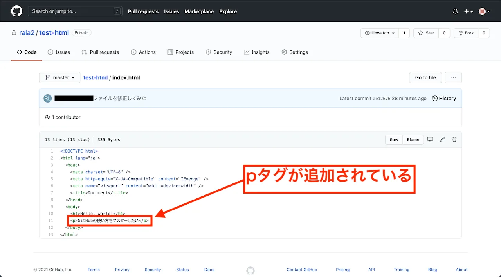Image resolution: width=501 pixels, height=277 pixels.
Task: Open the Settings tab
Action: coord(295,52)
